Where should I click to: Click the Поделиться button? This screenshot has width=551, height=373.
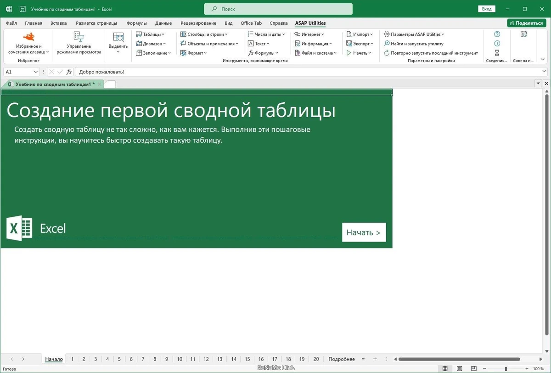tap(526, 23)
